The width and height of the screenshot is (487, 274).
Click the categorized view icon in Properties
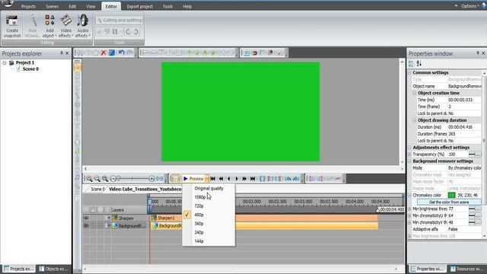coord(411,63)
